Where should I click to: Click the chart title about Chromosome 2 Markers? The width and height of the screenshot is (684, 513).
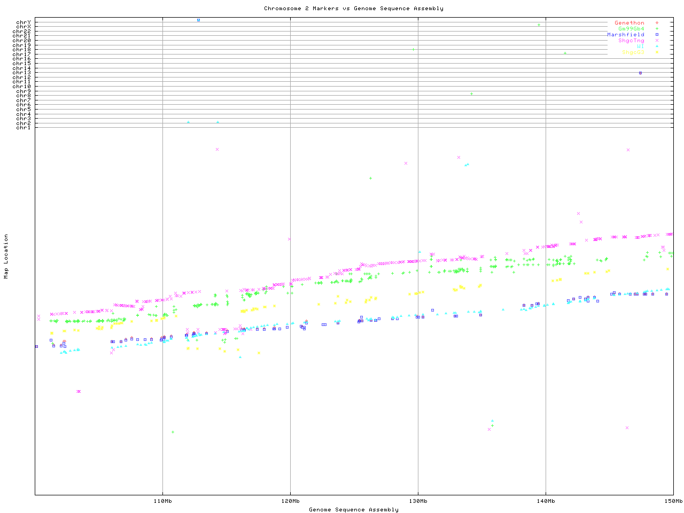(353, 9)
